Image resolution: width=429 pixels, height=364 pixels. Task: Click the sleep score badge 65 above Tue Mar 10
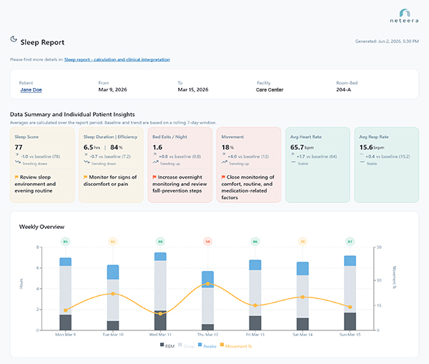click(x=113, y=242)
